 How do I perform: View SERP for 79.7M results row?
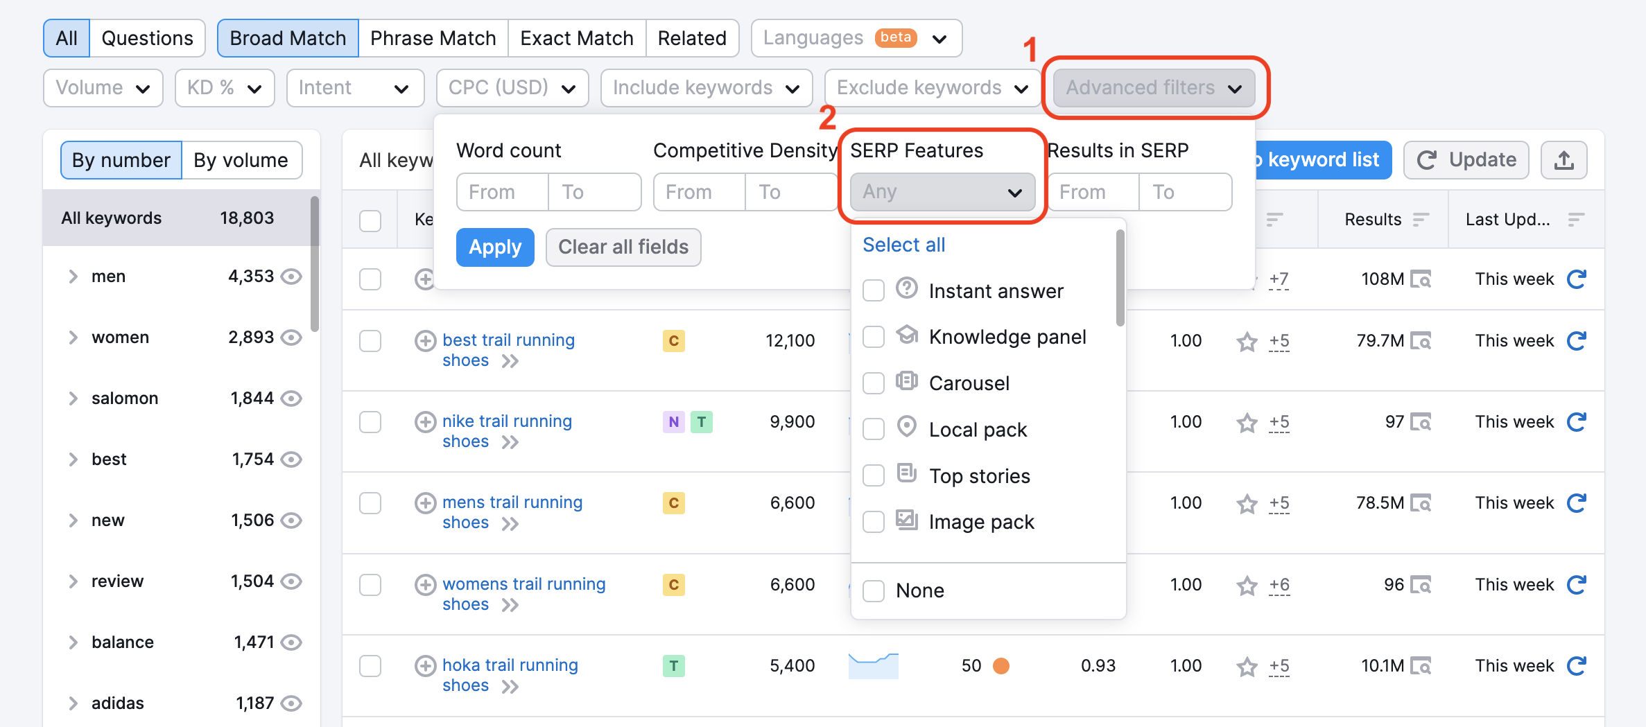[x=1421, y=341]
